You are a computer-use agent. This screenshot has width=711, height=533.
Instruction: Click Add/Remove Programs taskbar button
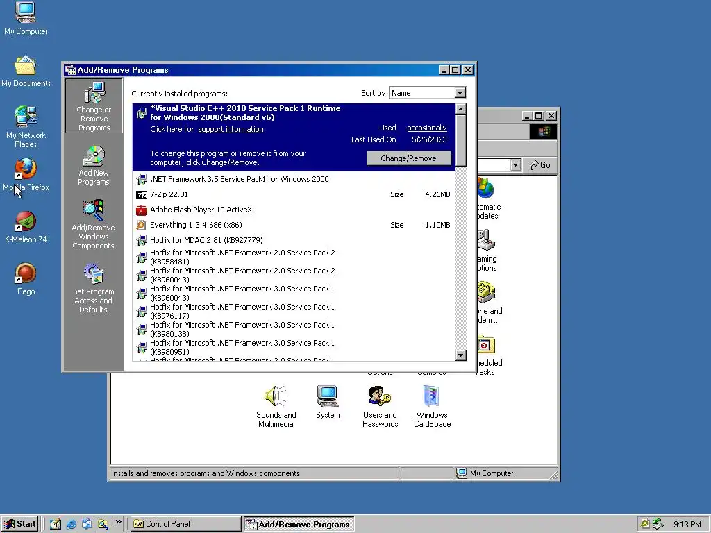(299, 524)
